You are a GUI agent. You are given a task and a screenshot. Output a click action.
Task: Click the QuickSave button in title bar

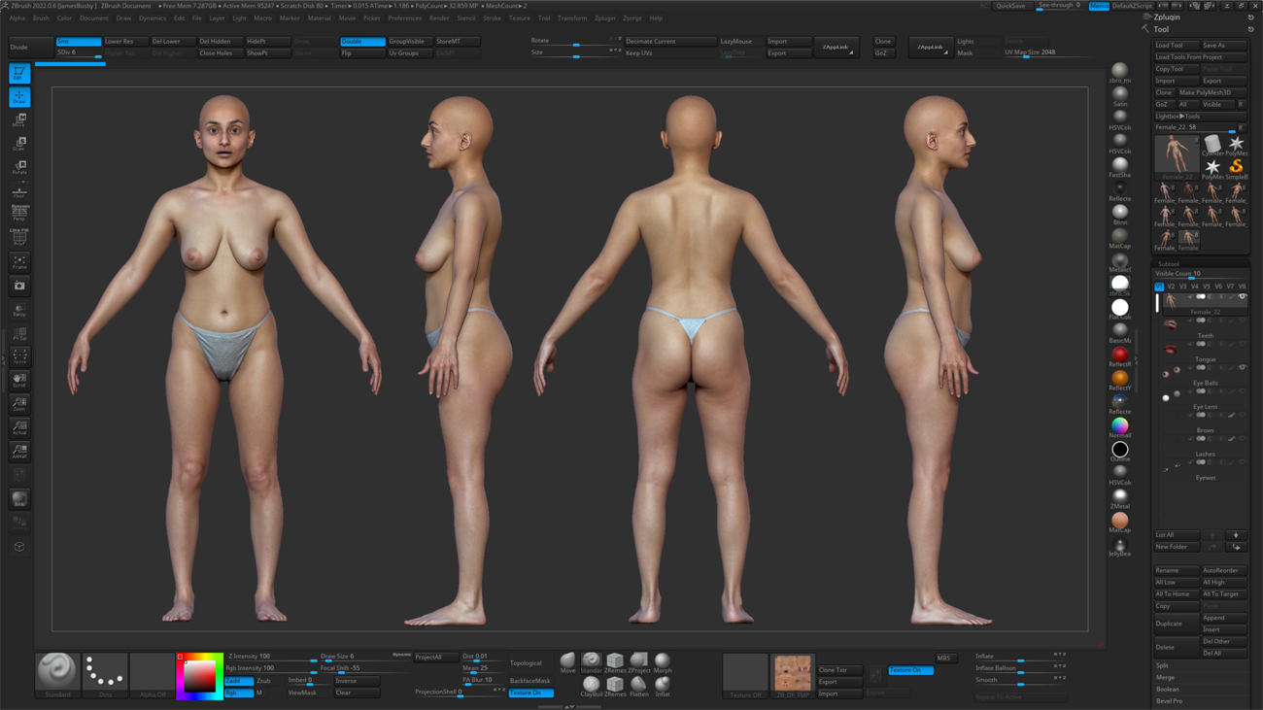(1010, 6)
